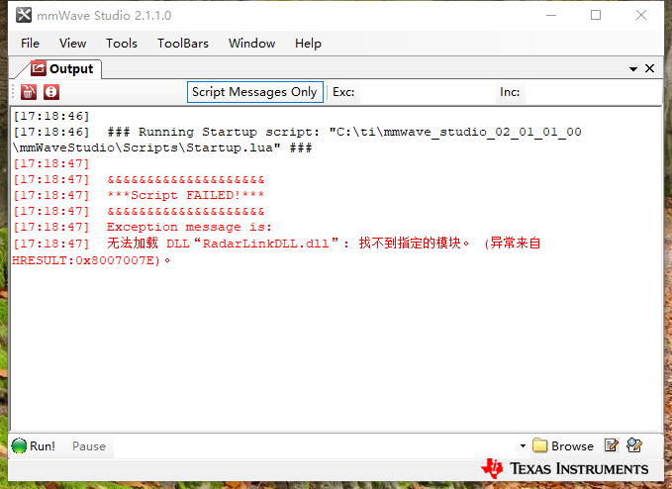Close the Output panel

point(649,68)
